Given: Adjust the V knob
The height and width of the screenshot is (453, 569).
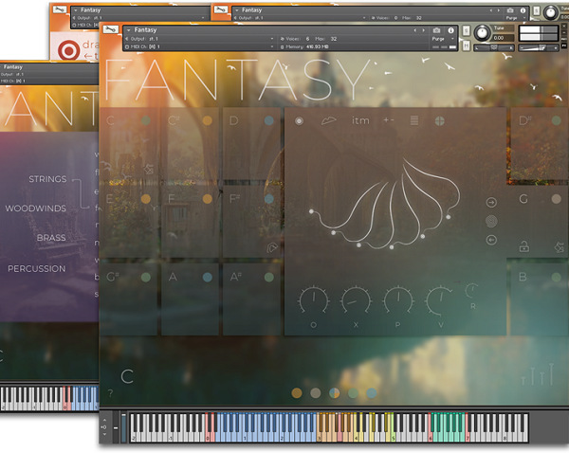Looking at the screenshot, I should coord(440,299).
